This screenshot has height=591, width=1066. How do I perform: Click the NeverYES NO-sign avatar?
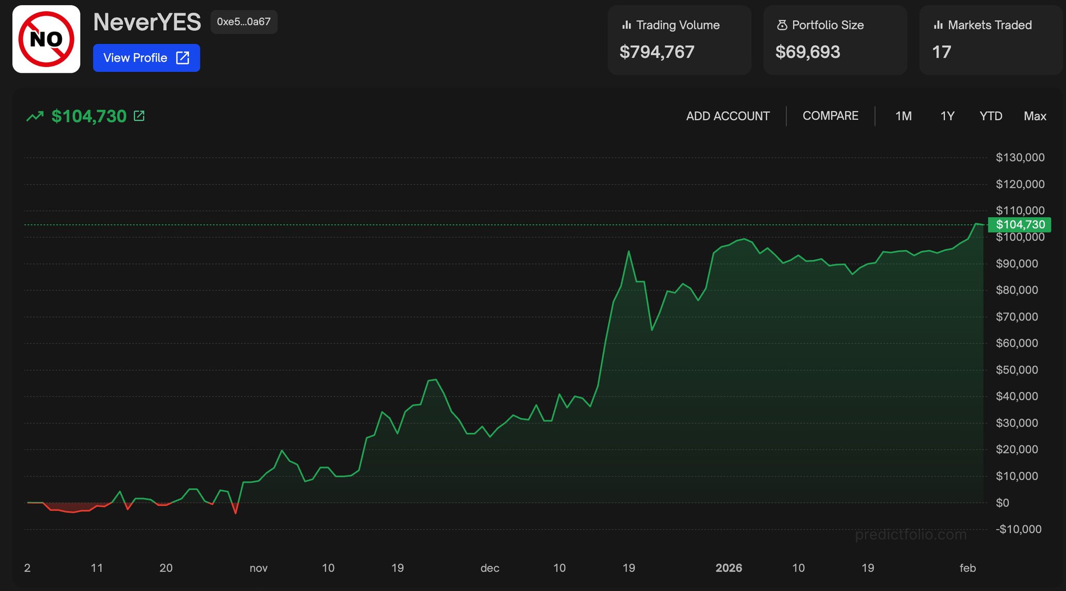click(46, 39)
